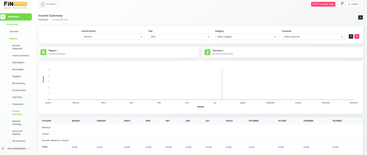Select Tax Summary from the sidebar
Screen dimensions: 367x155
click(19, 141)
